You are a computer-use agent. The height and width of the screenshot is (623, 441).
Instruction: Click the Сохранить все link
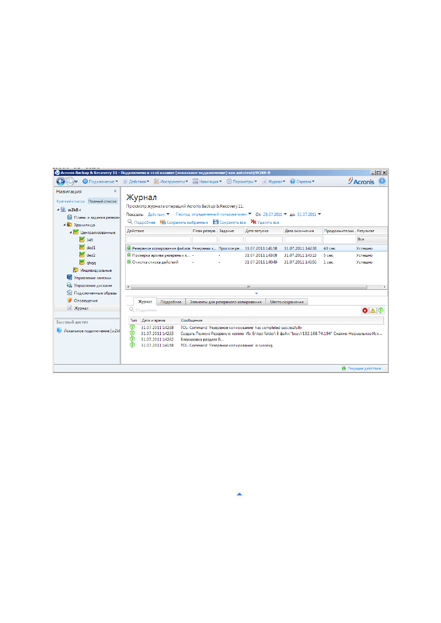(x=233, y=222)
